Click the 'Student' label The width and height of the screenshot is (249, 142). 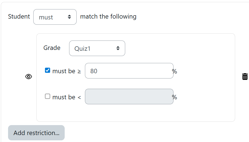click(x=19, y=16)
